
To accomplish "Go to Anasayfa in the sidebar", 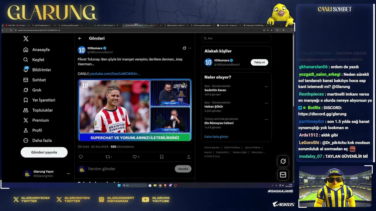I will (x=37, y=50).
